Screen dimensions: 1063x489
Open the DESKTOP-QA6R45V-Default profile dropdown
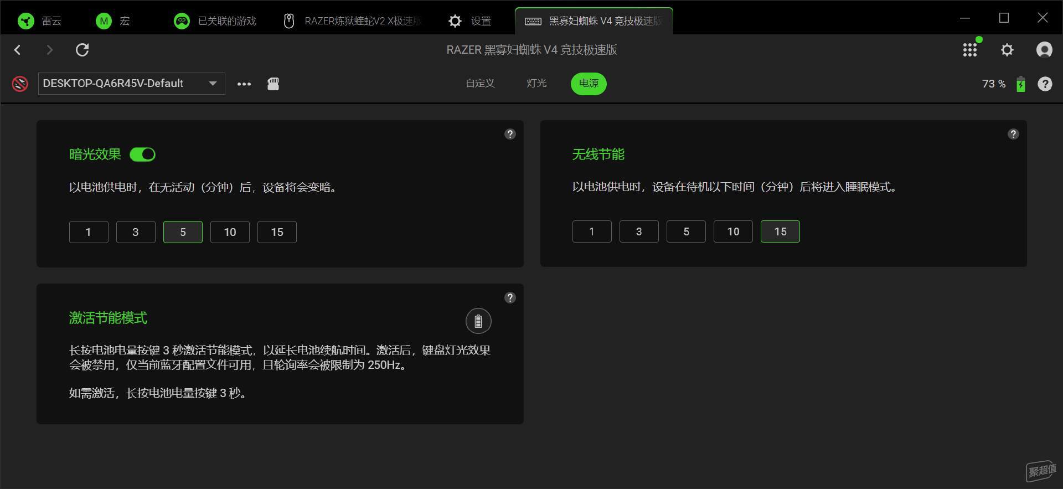(131, 84)
